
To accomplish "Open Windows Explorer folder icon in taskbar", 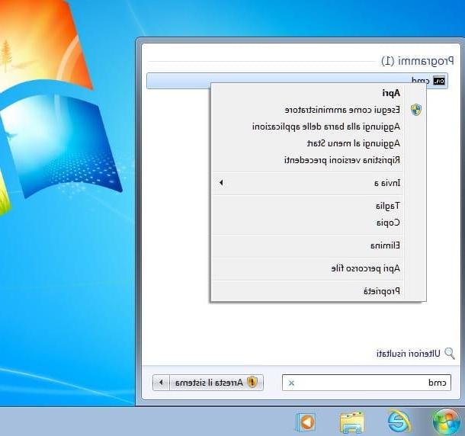I will click(351, 422).
